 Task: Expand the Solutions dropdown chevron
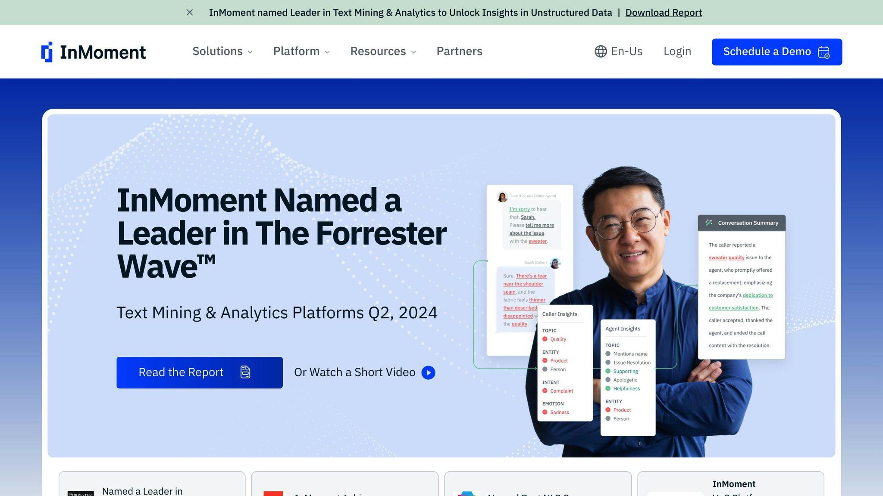250,52
